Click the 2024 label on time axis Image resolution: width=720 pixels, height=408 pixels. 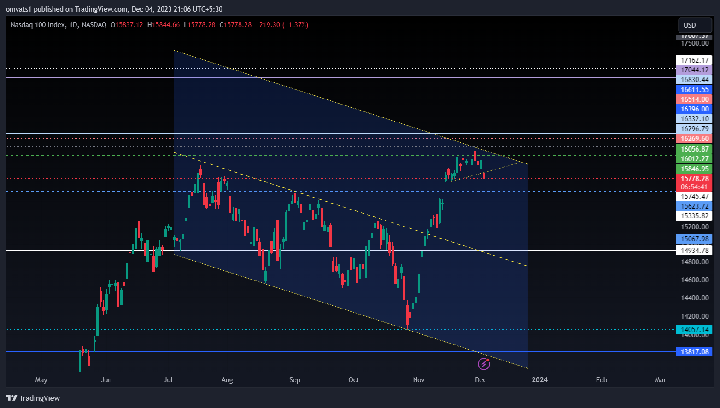pos(540,380)
